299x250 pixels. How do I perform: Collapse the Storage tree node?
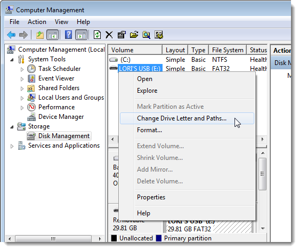coord(12,127)
